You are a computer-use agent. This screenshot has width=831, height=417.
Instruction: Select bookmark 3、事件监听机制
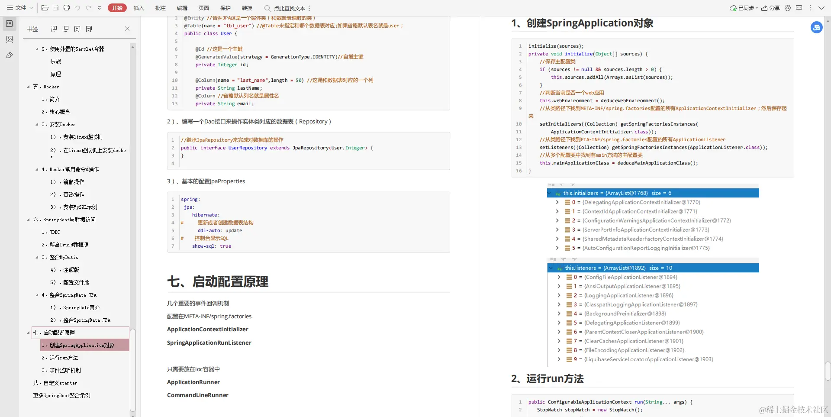(x=61, y=370)
